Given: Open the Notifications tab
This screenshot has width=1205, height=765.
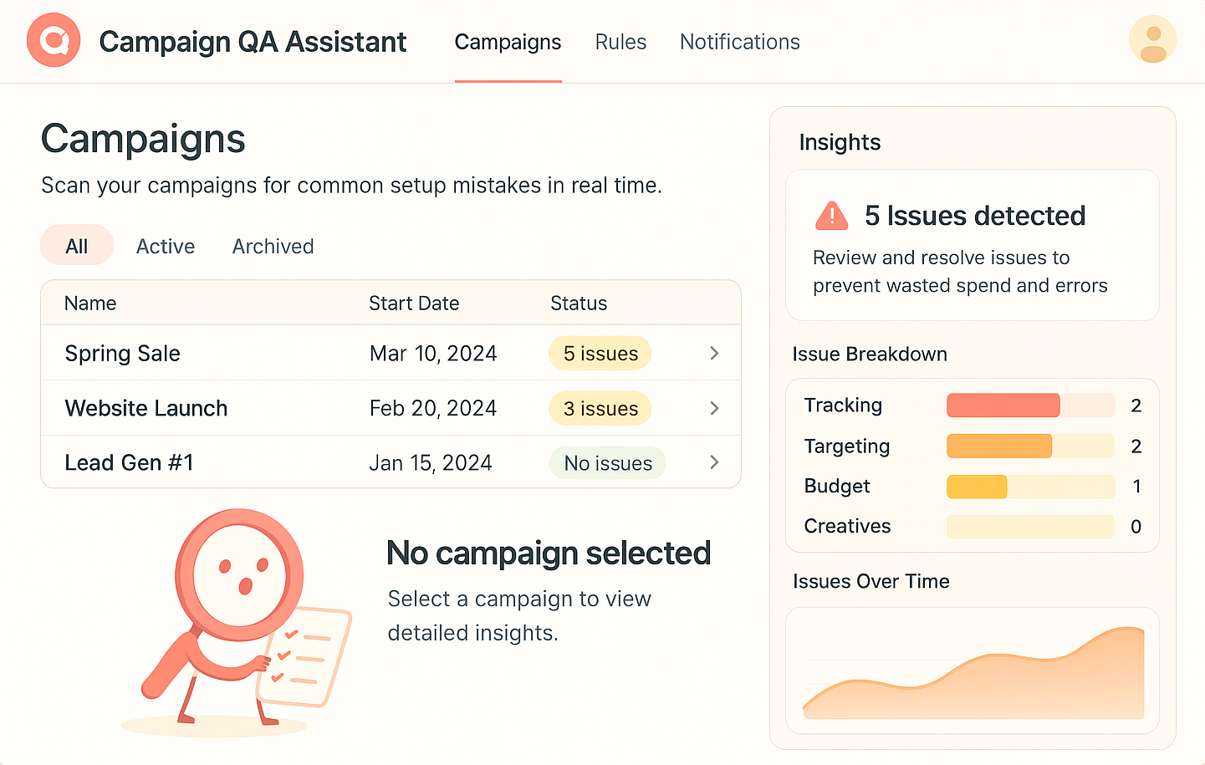Looking at the screenshot, I should tap(739, 42).
